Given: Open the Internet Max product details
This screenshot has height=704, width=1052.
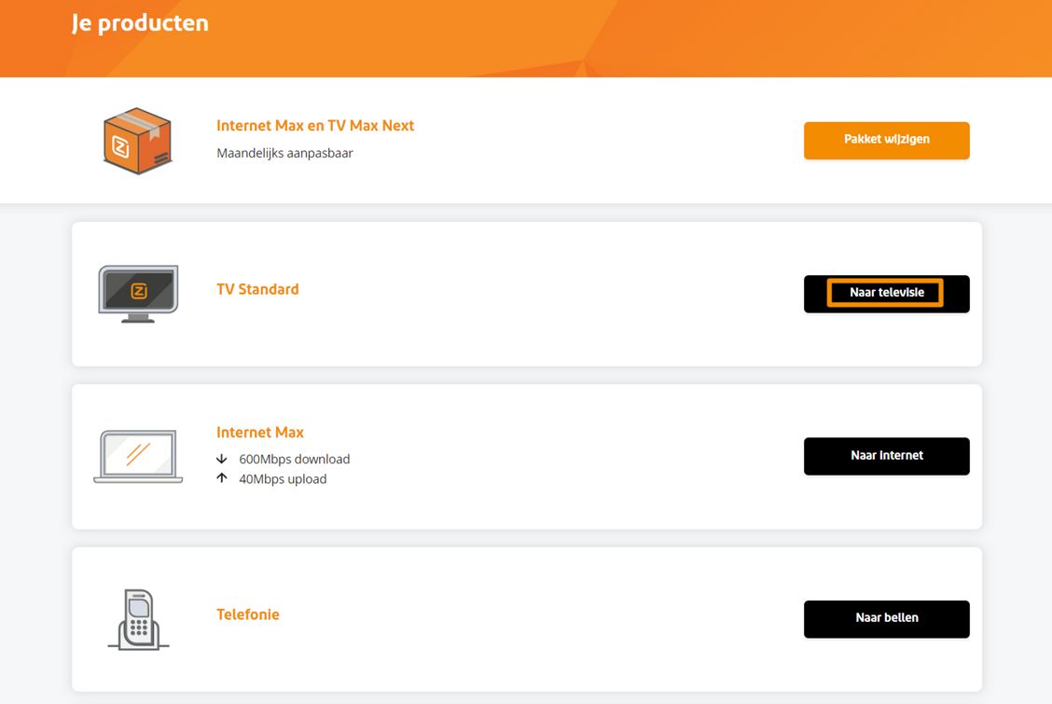Looking at the screenshot, I should click(259, 432).
